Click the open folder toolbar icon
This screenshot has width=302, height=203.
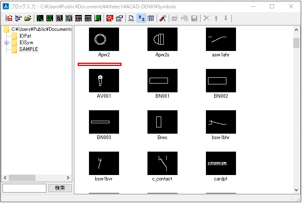pos(28,18)
